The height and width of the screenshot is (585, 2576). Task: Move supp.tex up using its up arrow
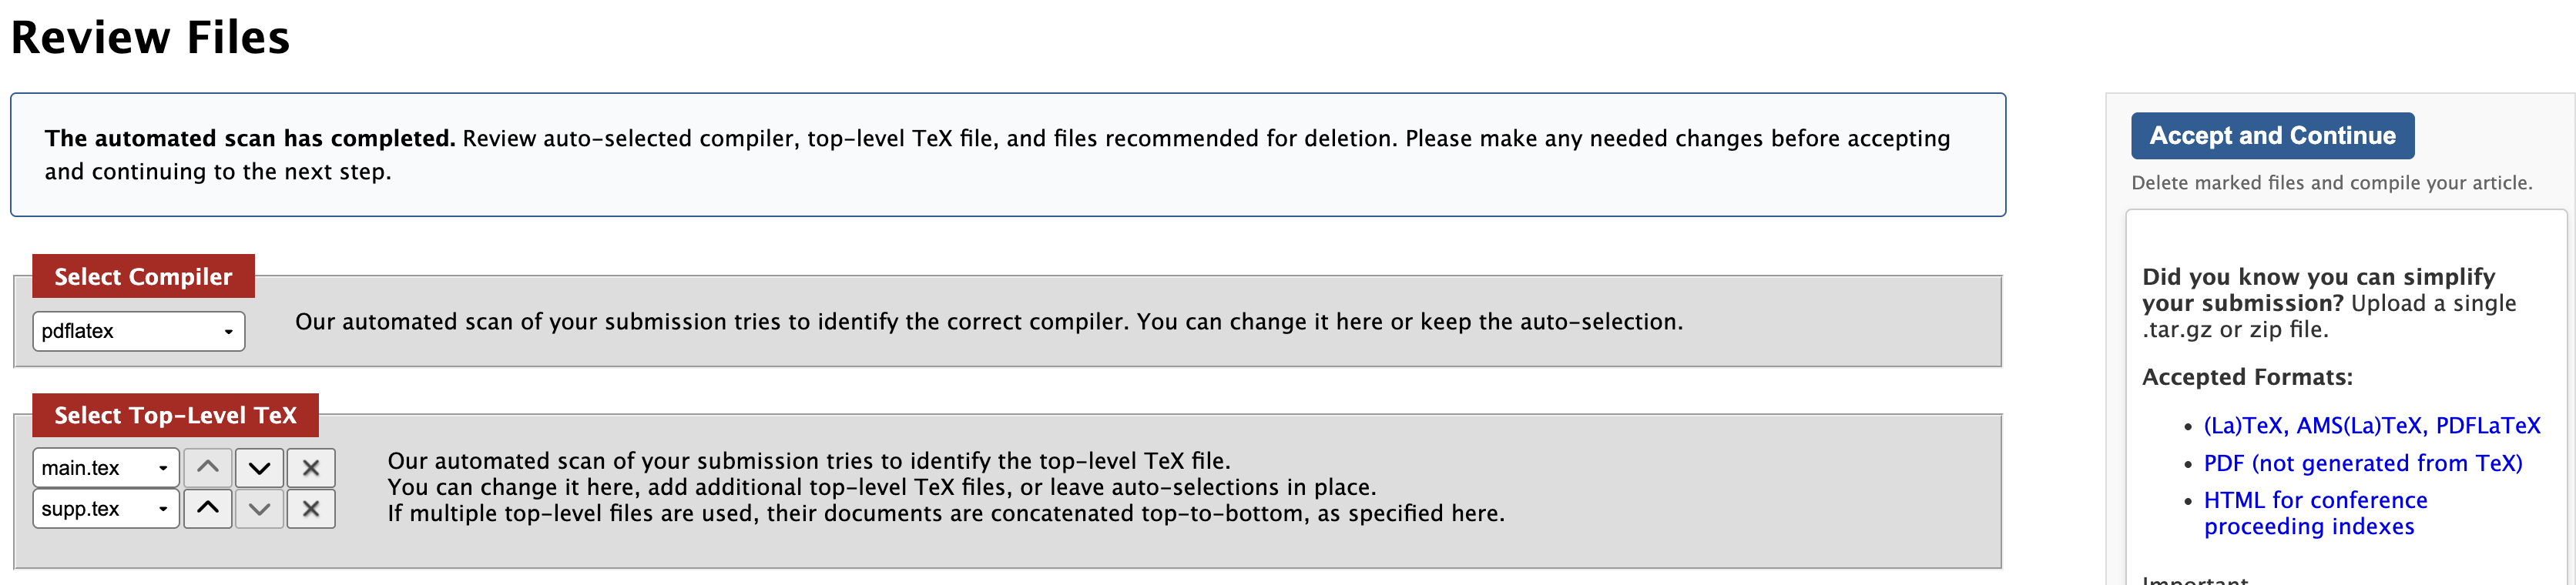[207, 509]
